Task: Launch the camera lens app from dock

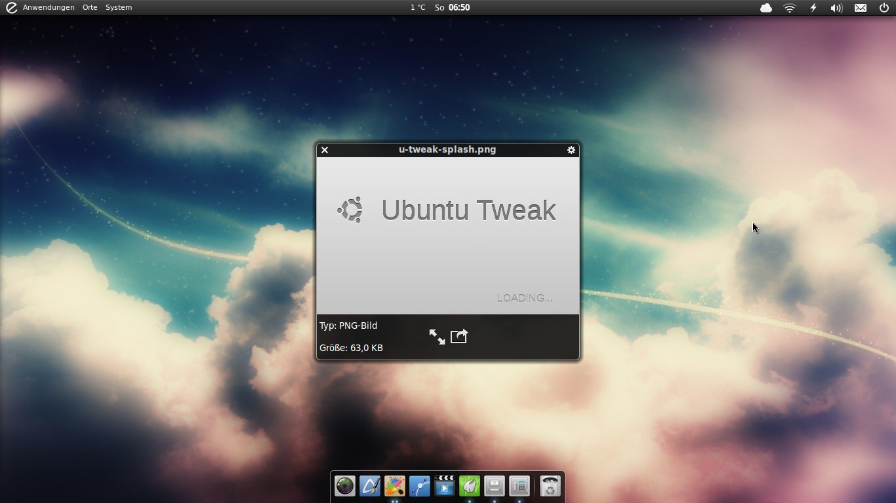Action: pos(345,486)
